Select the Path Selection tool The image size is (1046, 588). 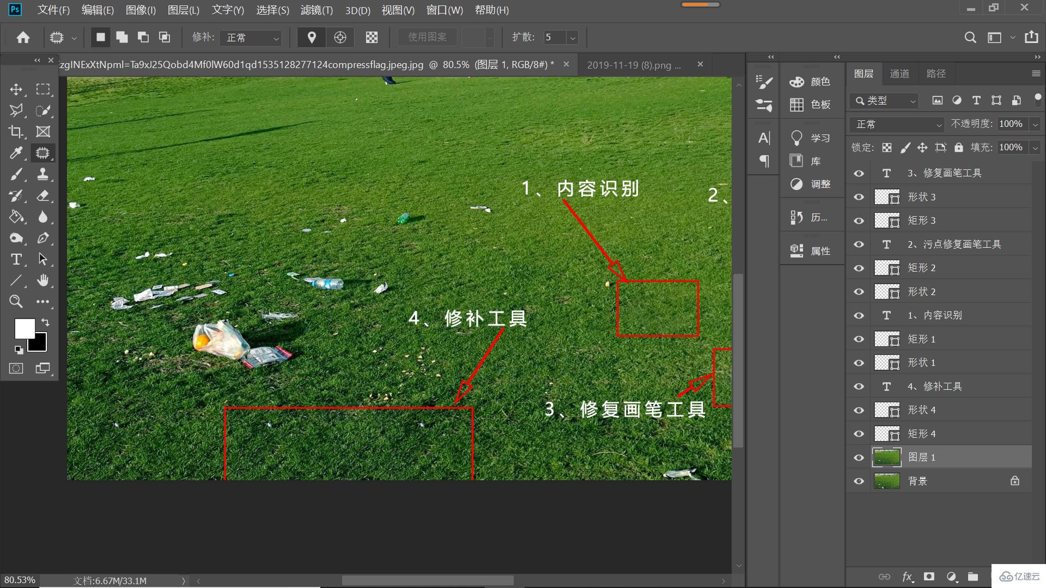pos(42,259)
